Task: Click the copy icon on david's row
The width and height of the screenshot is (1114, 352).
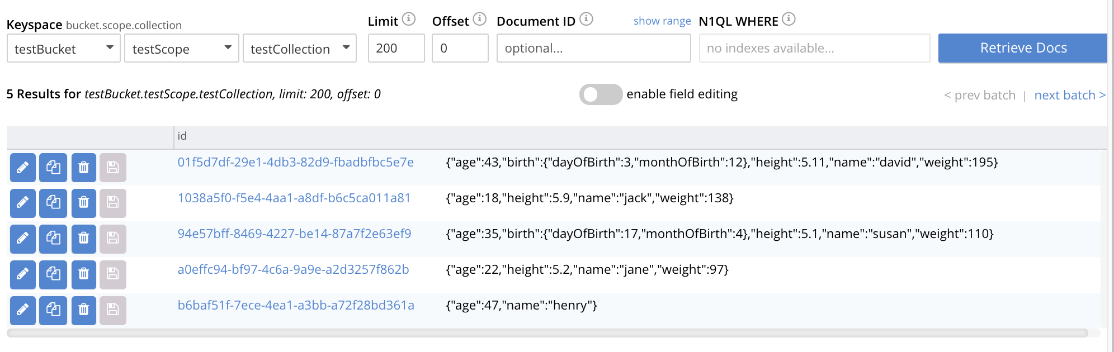Action: (x=53, y=168)
